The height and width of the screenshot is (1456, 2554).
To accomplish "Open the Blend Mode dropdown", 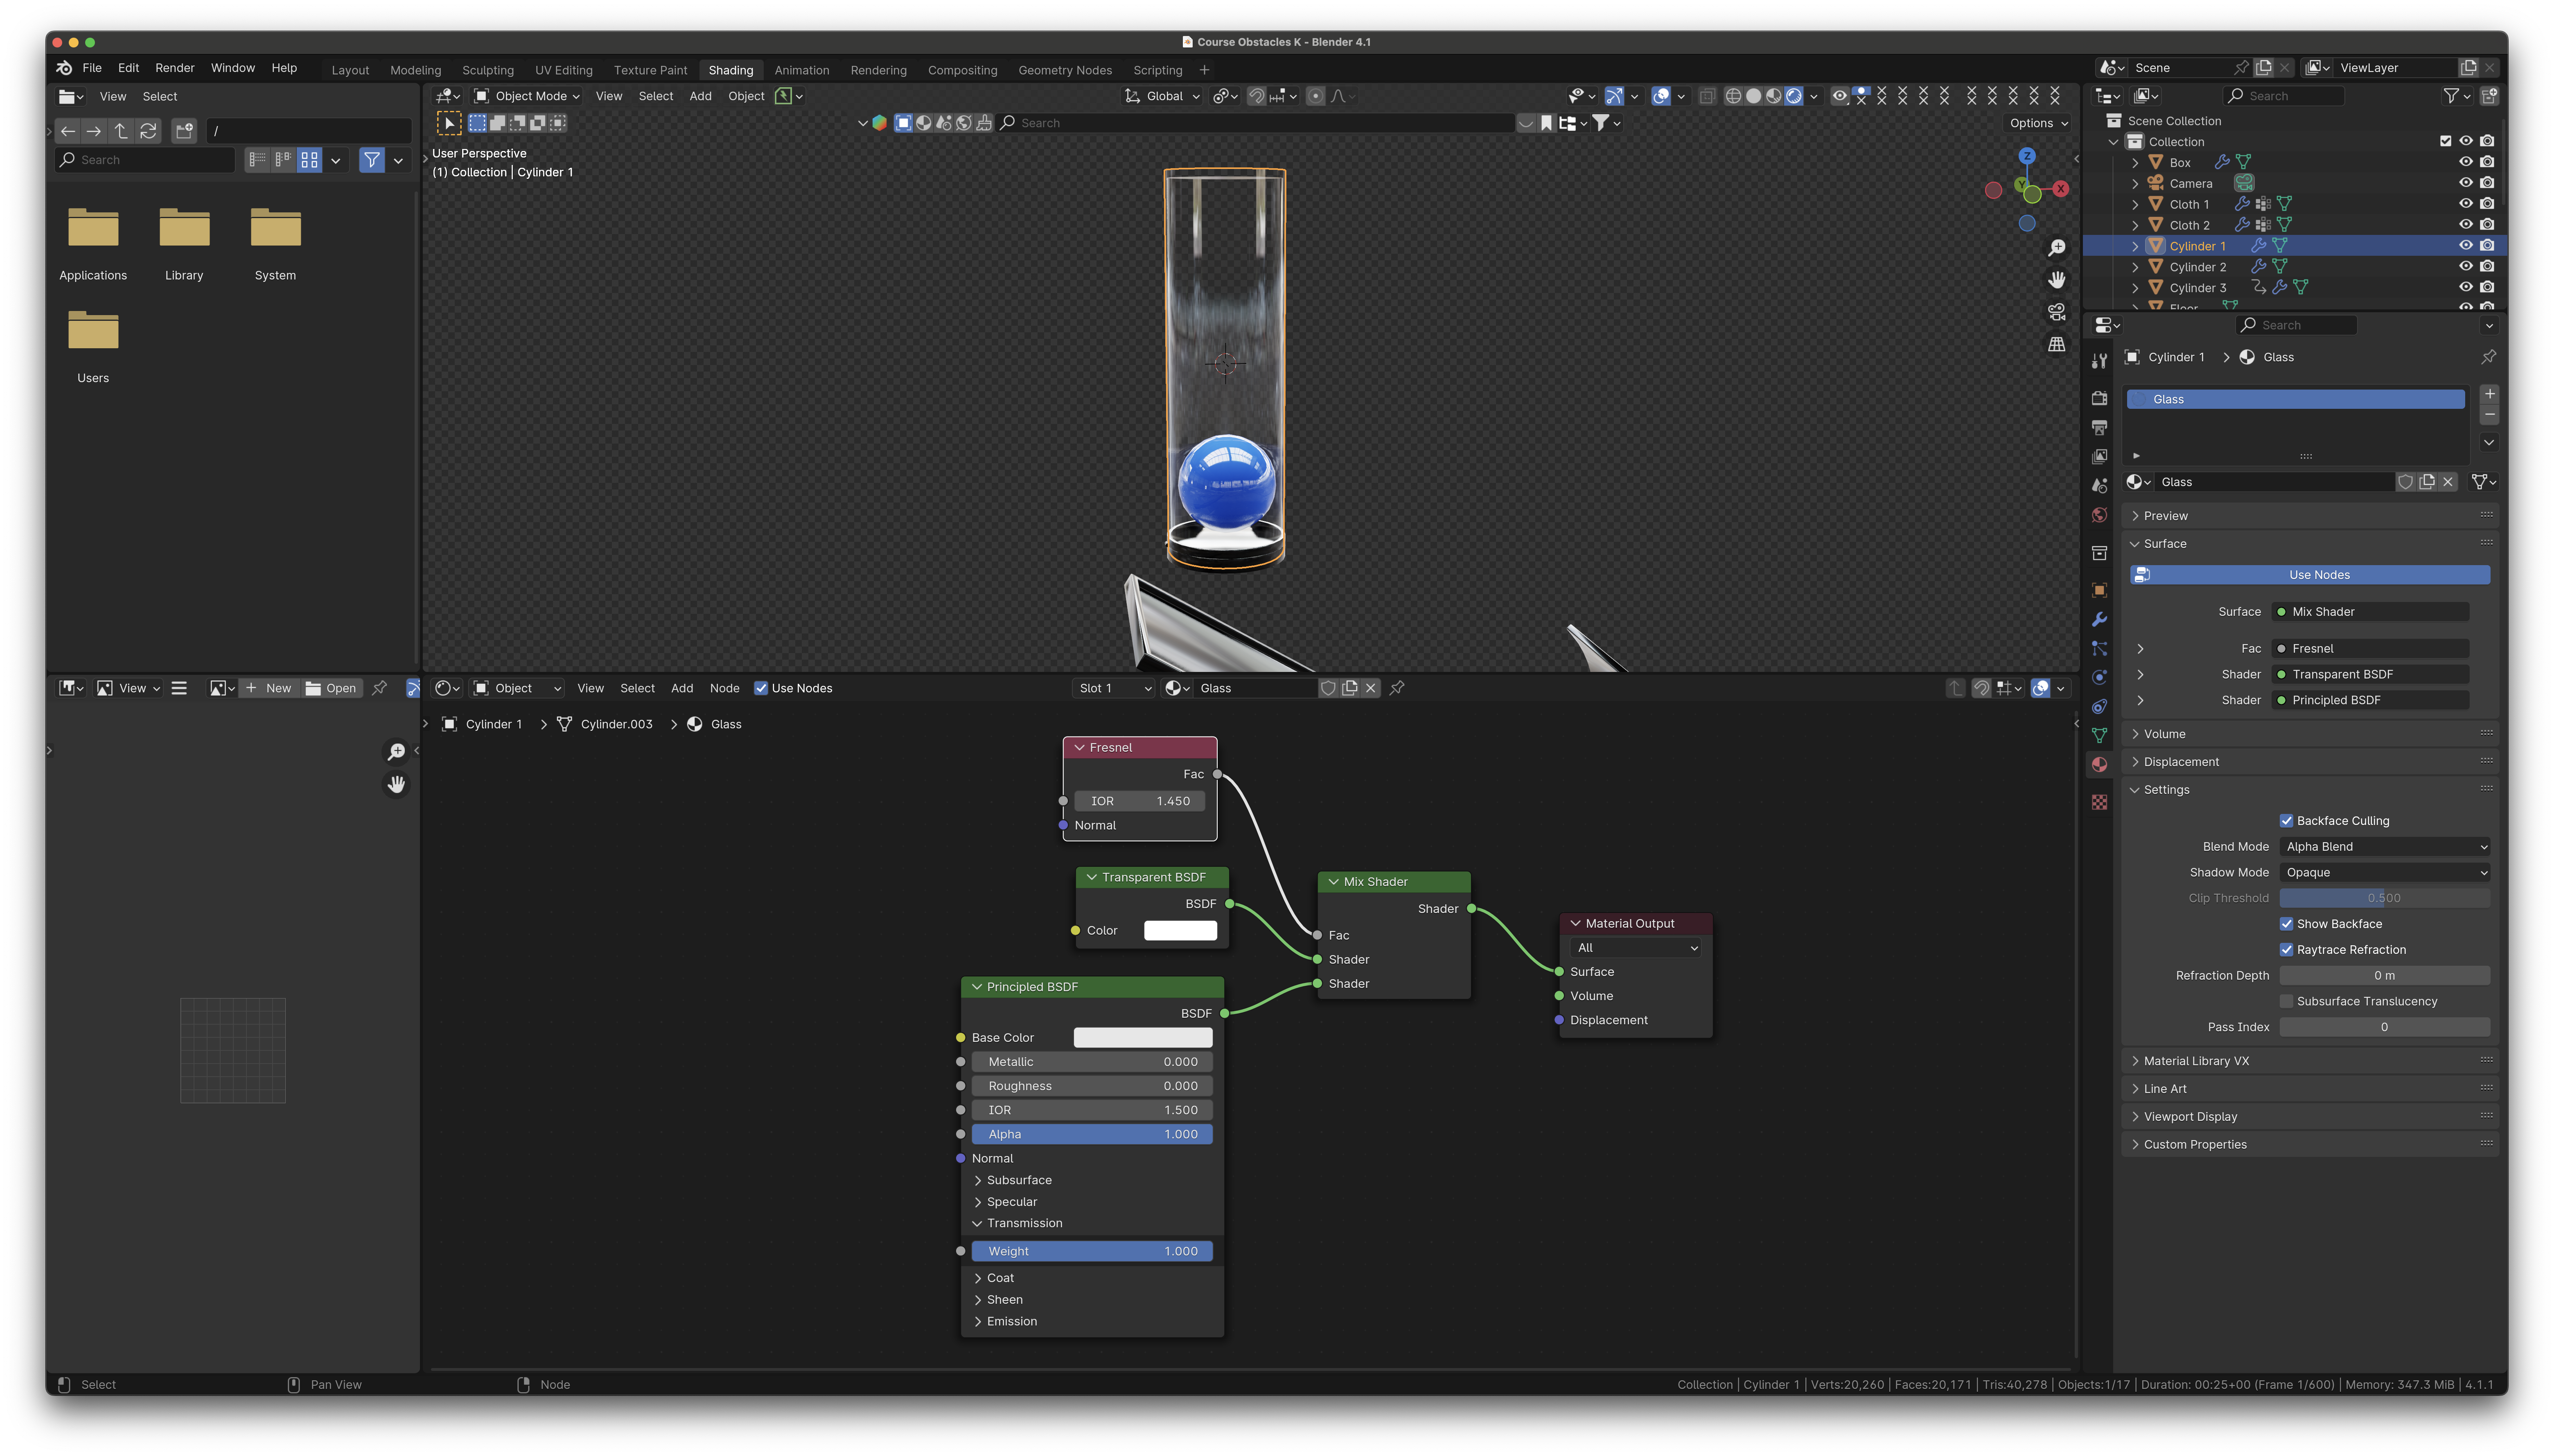I will 2384,847.
